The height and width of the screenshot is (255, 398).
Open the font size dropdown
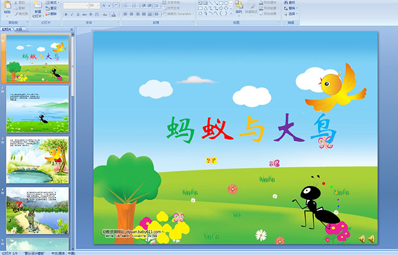(97, 5)
